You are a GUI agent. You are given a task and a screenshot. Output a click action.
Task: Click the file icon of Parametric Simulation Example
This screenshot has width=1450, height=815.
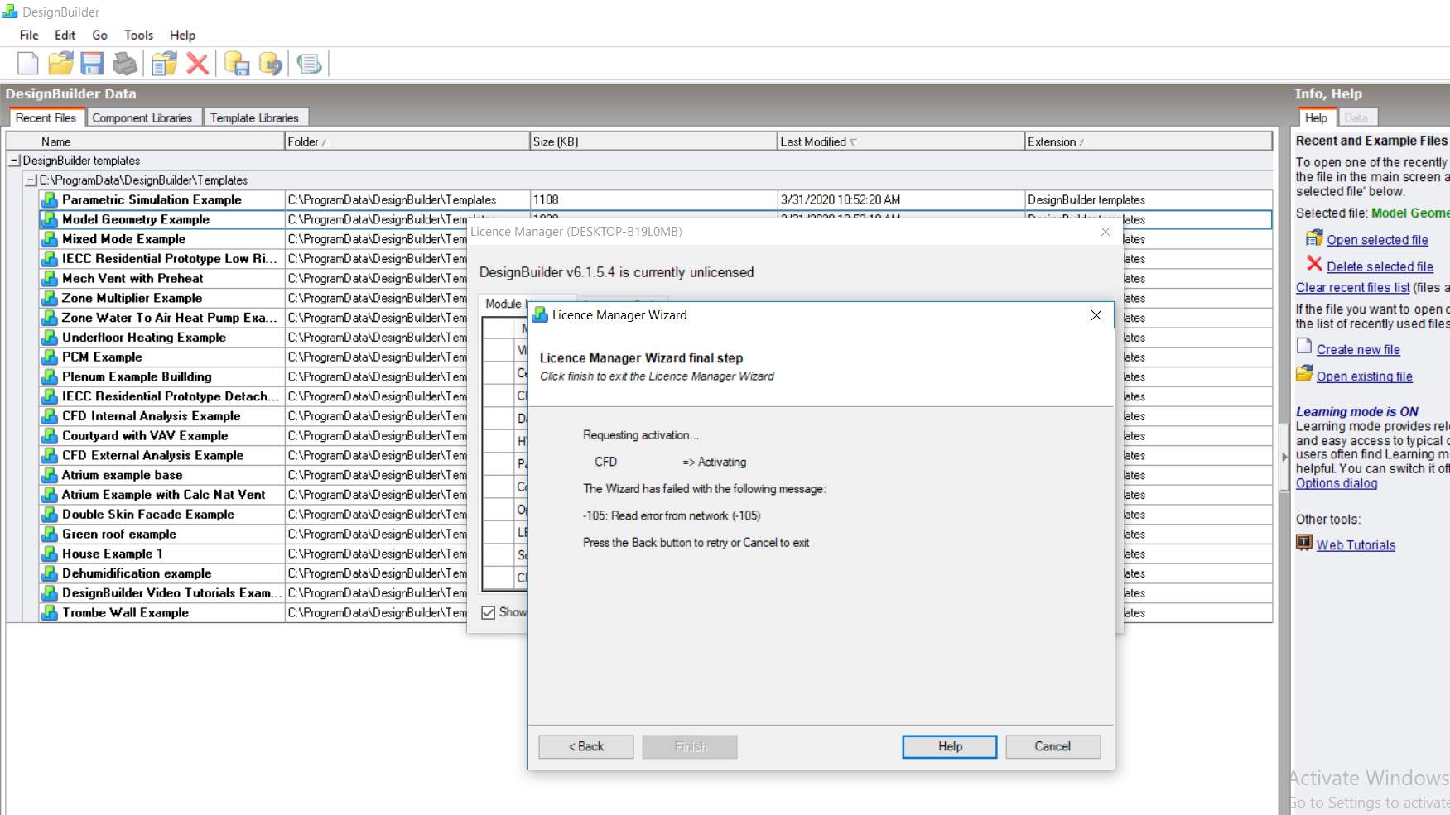50,200
